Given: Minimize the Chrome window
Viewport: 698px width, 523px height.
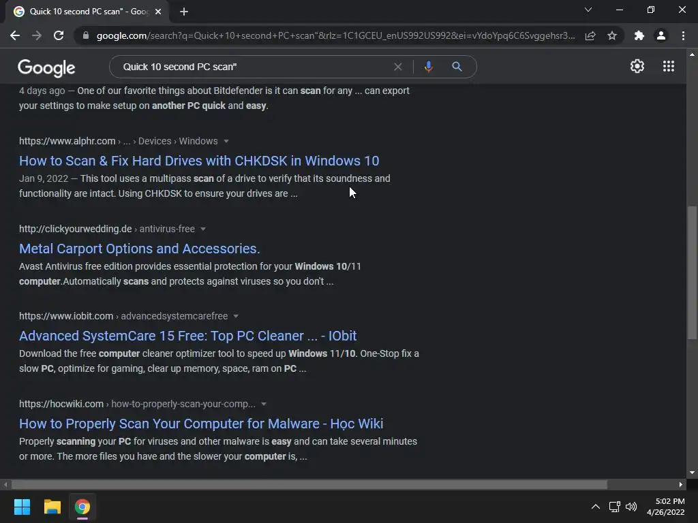Looking at the screenshot, I should tap(619, 10).
